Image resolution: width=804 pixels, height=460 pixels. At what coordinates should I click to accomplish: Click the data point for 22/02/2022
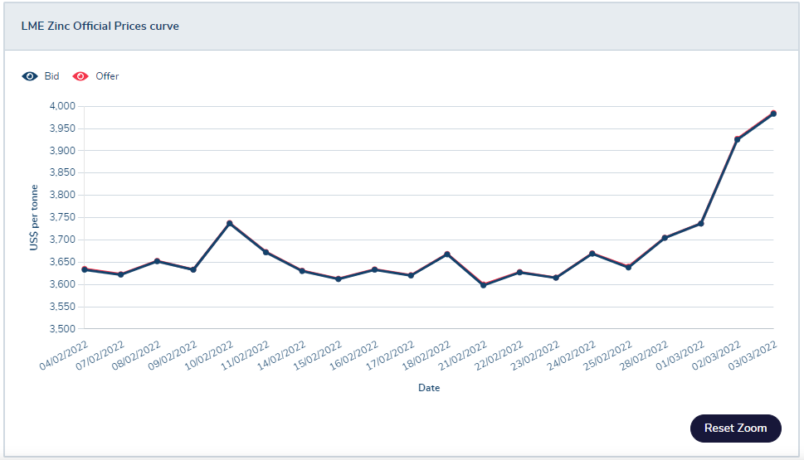click(x=520, y=273)
